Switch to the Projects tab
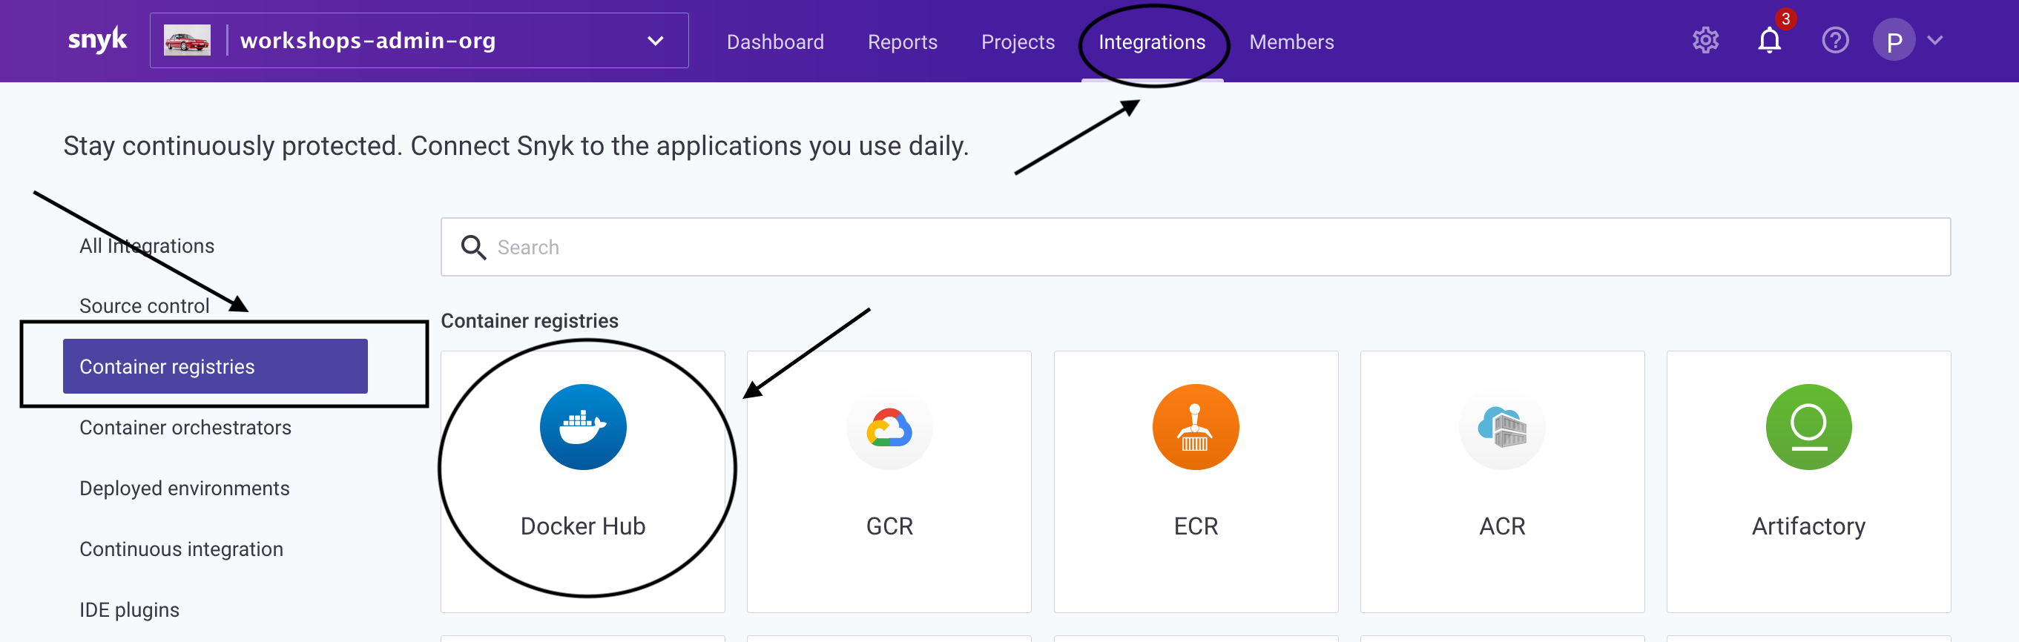 (1018, 42)
